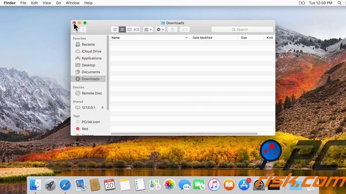Open the Documents folder in the sidebar

(x=88, y=72)
